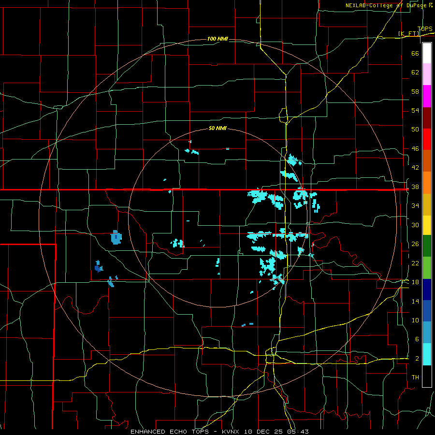Click the 'TOPS' legend title
435x435 pixels.
coord(425,29)
